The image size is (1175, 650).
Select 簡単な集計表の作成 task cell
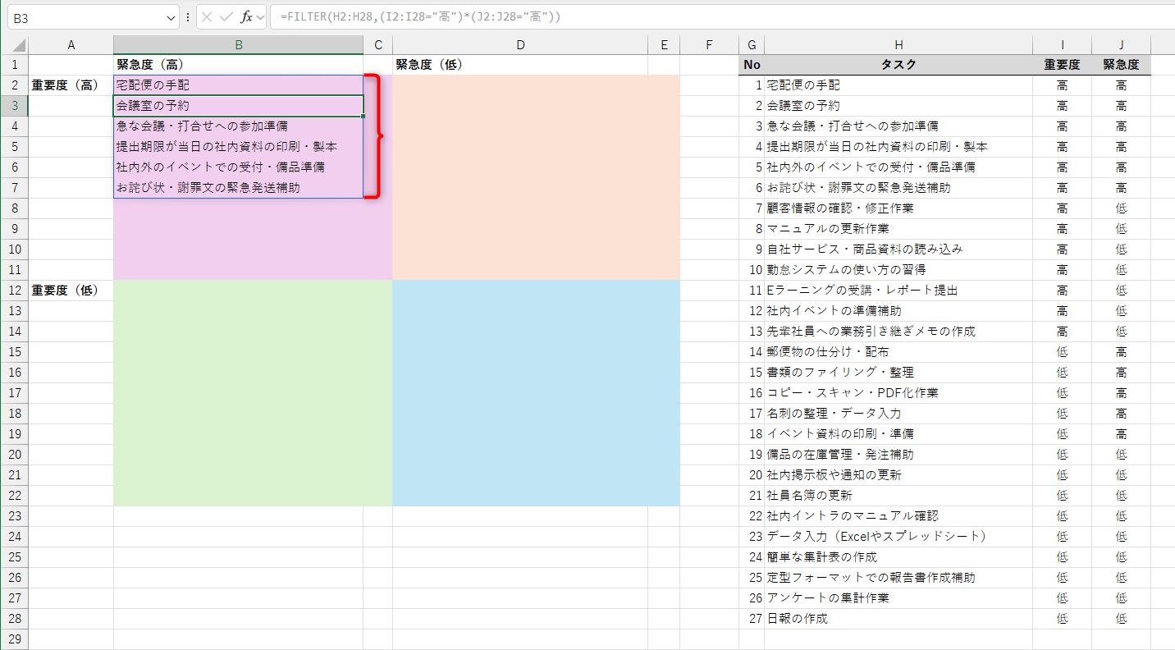[898, 557]
